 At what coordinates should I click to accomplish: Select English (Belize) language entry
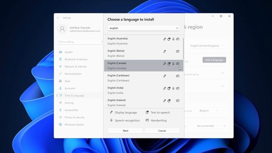[x=144, y=53]
